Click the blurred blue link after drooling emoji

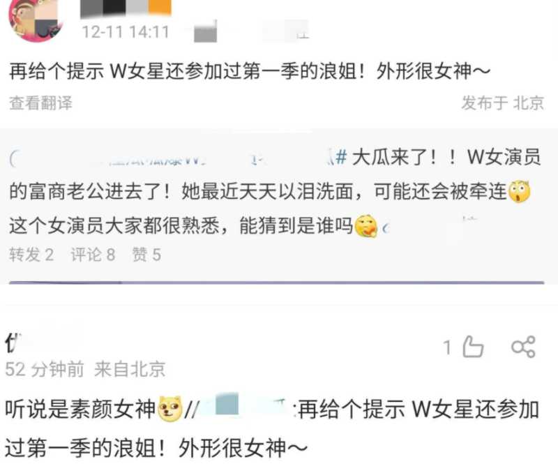tap(423, 227)
